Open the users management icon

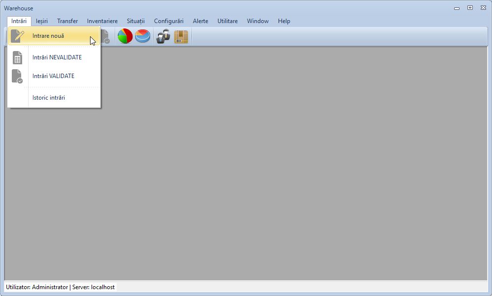(x=162, y=36)
